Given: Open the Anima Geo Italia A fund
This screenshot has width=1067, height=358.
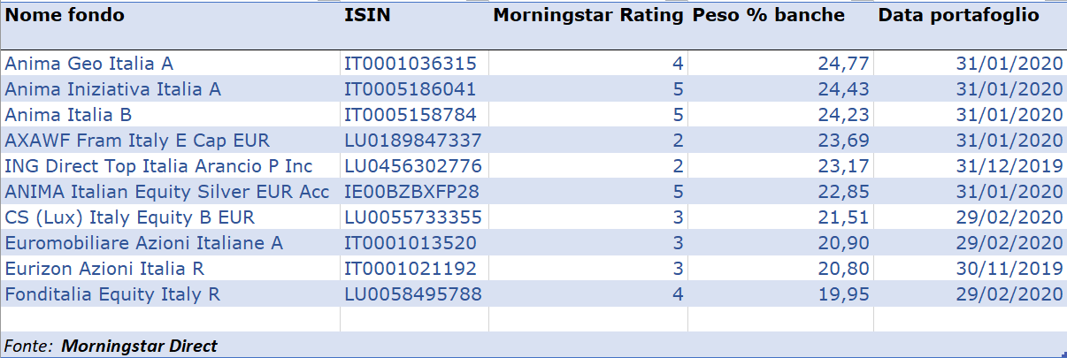Looking at the screenshot, I should tap(89, 64).
